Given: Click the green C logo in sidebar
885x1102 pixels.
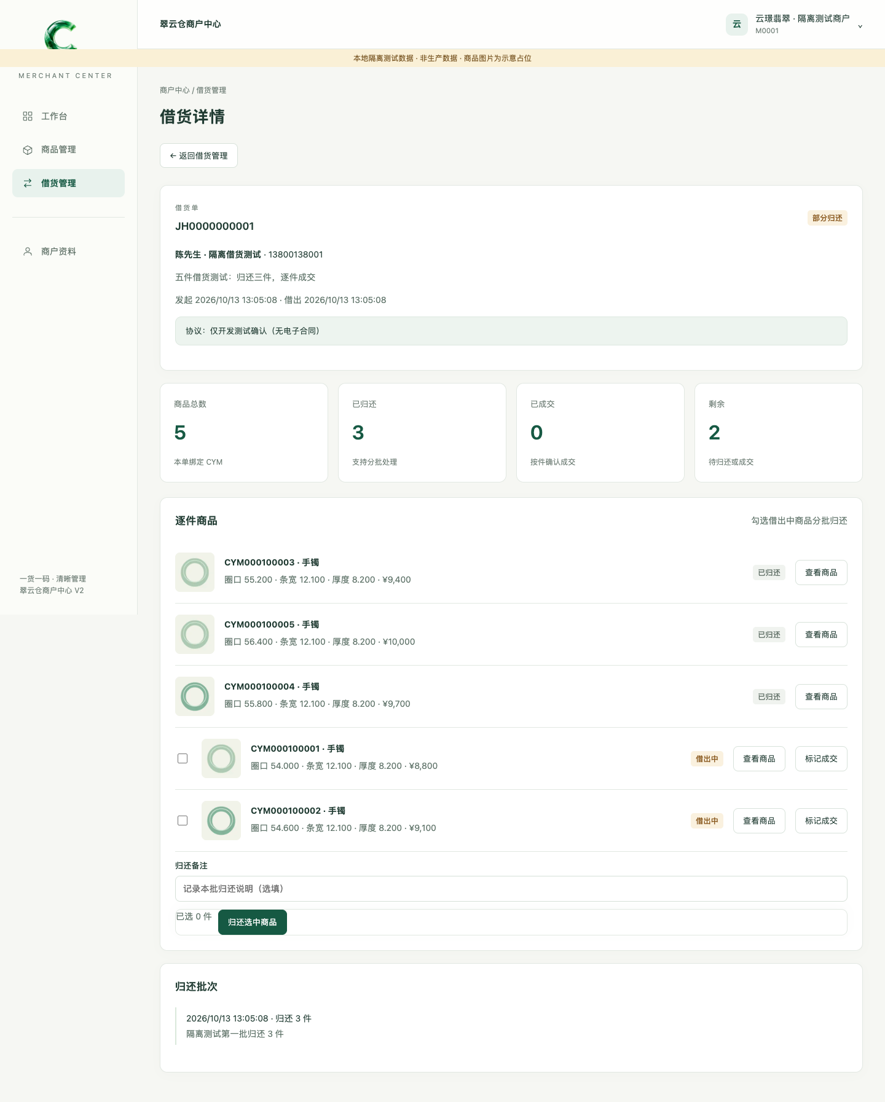Looking at the screenshot, I should point(61,35).
